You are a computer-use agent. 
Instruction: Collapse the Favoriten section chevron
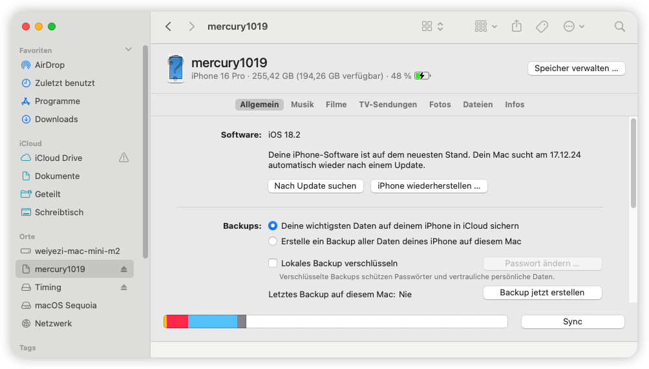tap(129, 49)
